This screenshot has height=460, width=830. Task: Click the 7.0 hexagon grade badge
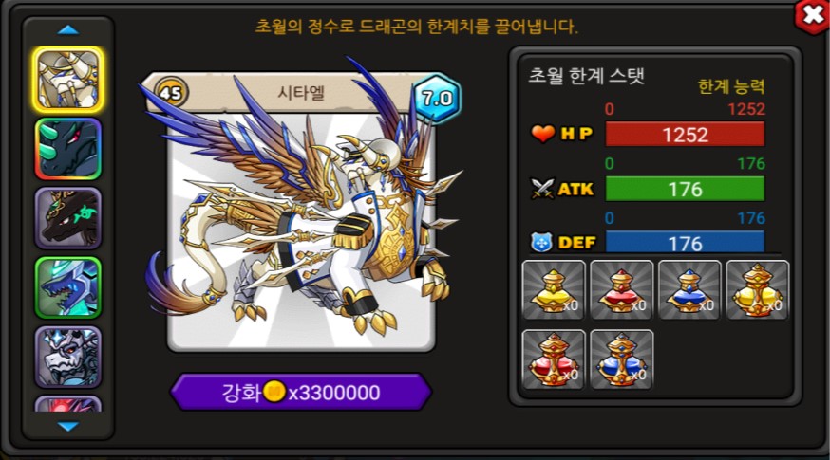point(437,99)
